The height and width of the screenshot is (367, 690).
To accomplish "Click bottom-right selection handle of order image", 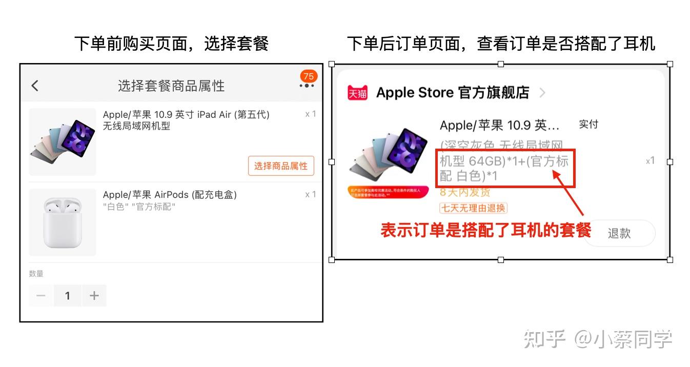I will click(x=670, y=260).
